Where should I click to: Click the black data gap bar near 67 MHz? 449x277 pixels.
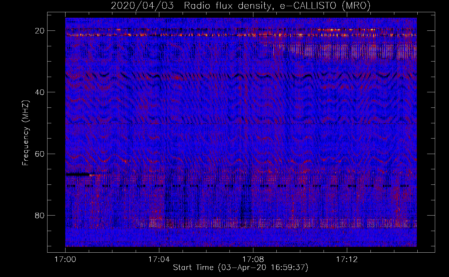click(x=78, y=175)
